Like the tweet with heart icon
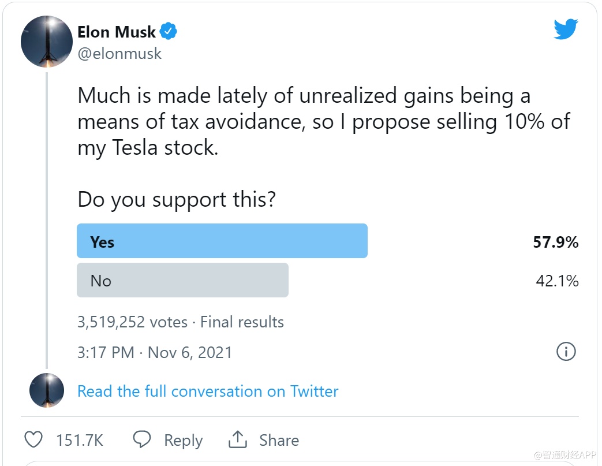 (34, 440)
